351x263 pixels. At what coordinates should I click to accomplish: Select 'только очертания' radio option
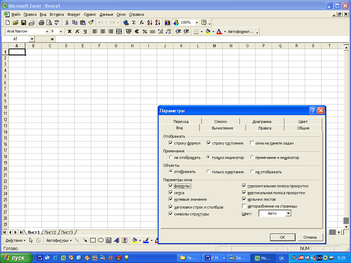tap(208, 172)
